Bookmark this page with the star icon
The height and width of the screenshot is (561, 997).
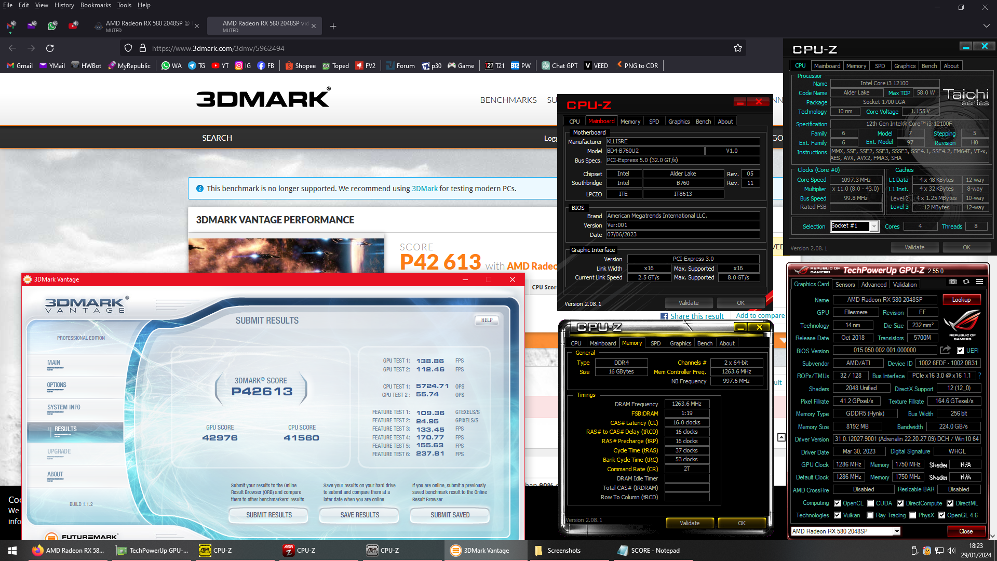tap(737, 48)
